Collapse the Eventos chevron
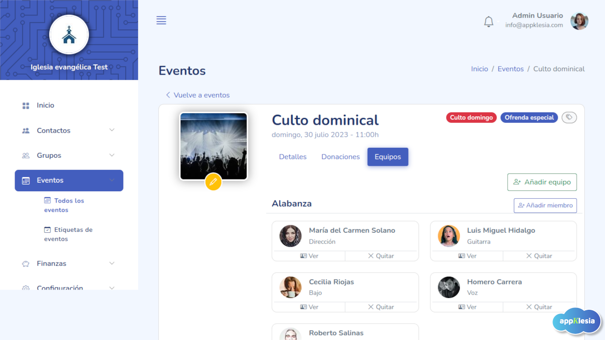The height and width of the screenshot is (340, 605). pyautogui.click(x=112, y=180)
